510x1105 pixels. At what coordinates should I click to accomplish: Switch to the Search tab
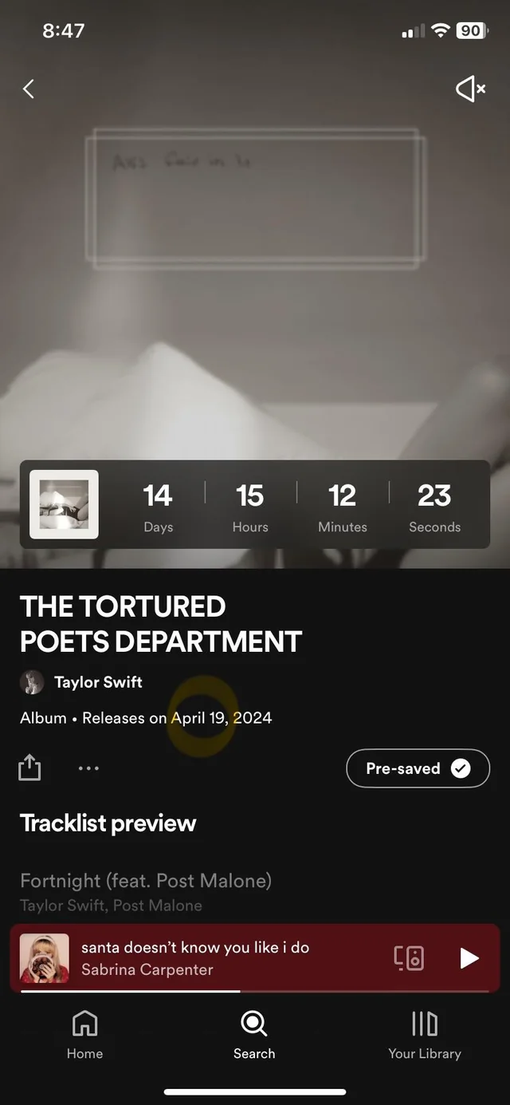click(254, 1036)
